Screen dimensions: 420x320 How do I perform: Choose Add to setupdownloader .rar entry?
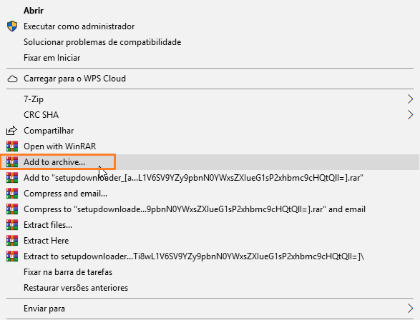(x=193, y=178)
